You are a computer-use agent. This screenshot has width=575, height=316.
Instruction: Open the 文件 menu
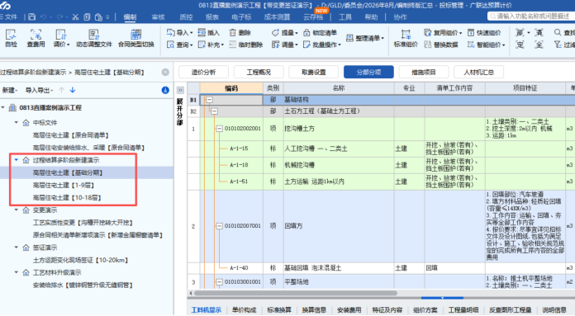(10, 17)
